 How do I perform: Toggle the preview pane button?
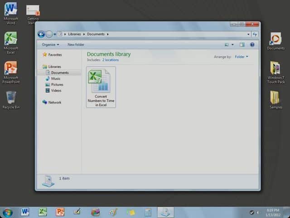click(242, 45)
